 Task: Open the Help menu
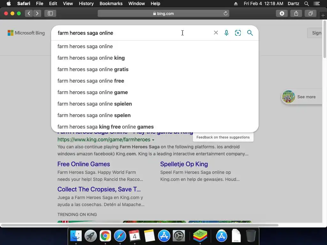[156, 4]
